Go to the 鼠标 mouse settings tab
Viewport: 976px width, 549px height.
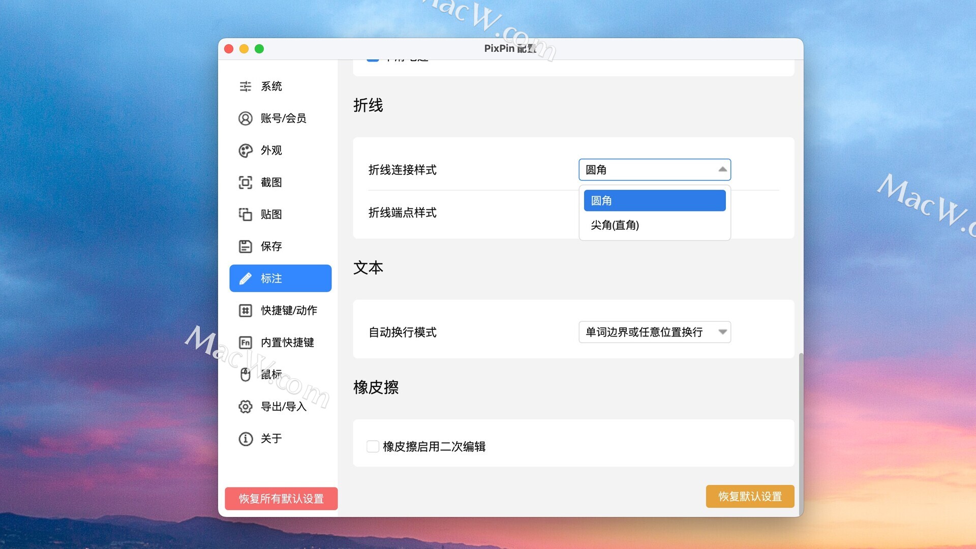pos(271,375)
